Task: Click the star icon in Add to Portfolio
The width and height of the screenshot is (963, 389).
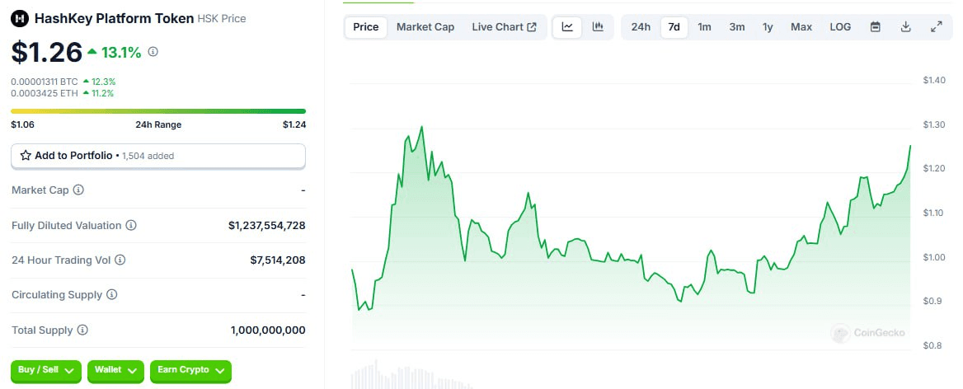Action: pyautogui.click(x=26, y=156)
